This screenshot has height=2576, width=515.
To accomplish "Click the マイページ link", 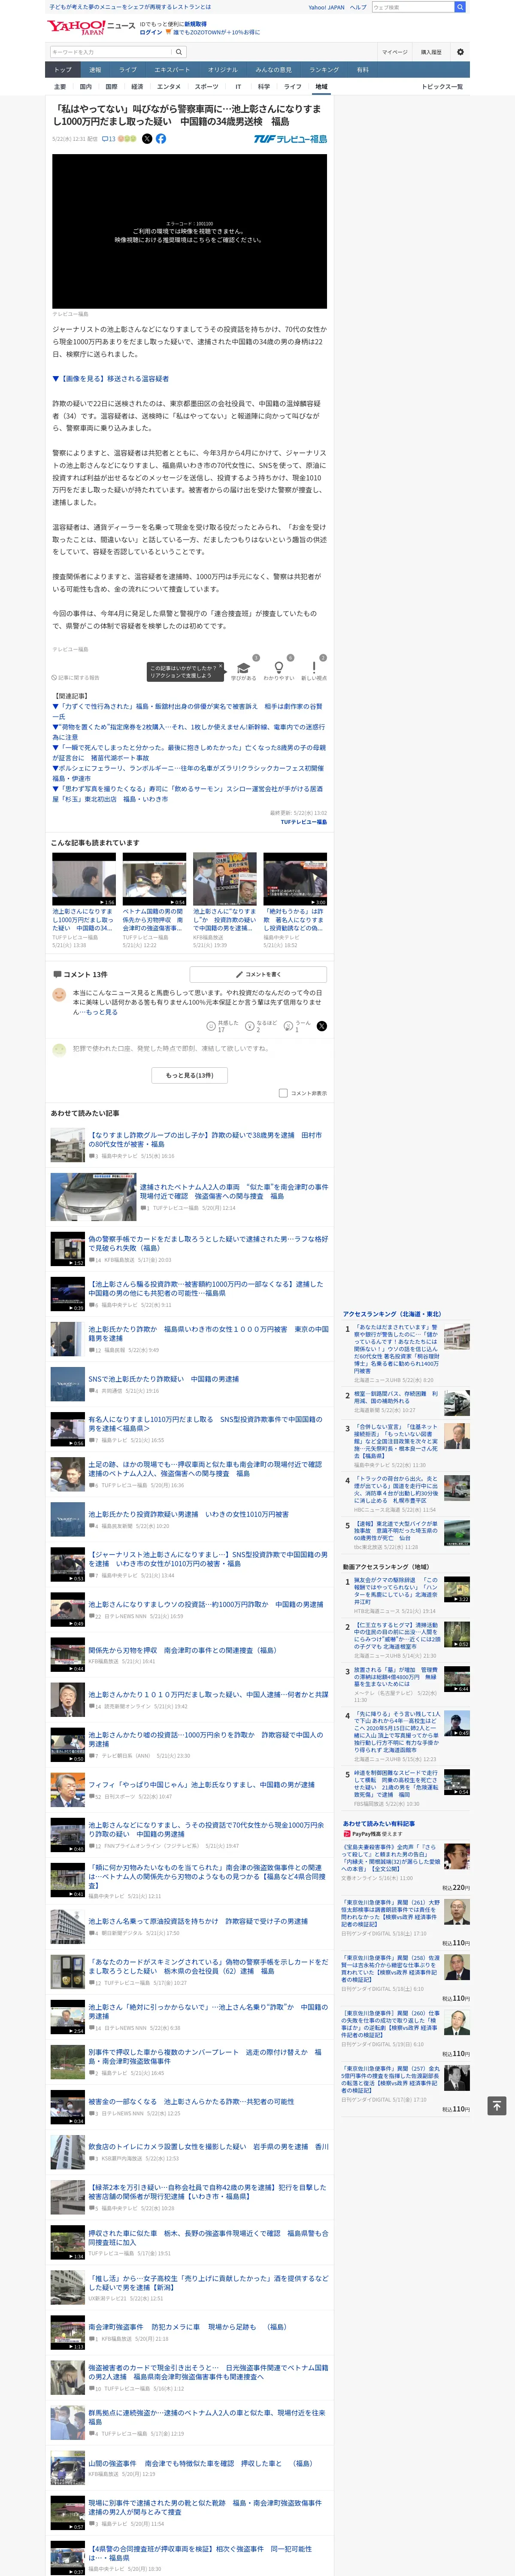I will click(x=394, y=52).
